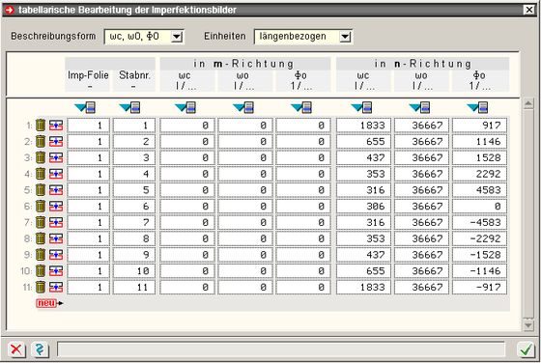541x363 pixels.
Task: Select cell with value -2292 in row 8
Action: [479, 238]
